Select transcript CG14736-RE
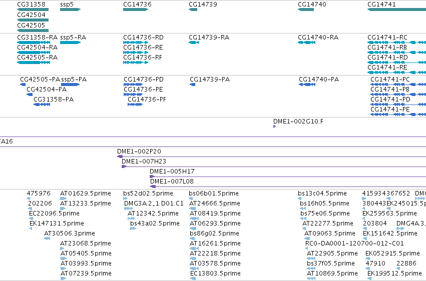The width and height of the screenshot is (426, 281). point(136,52)
